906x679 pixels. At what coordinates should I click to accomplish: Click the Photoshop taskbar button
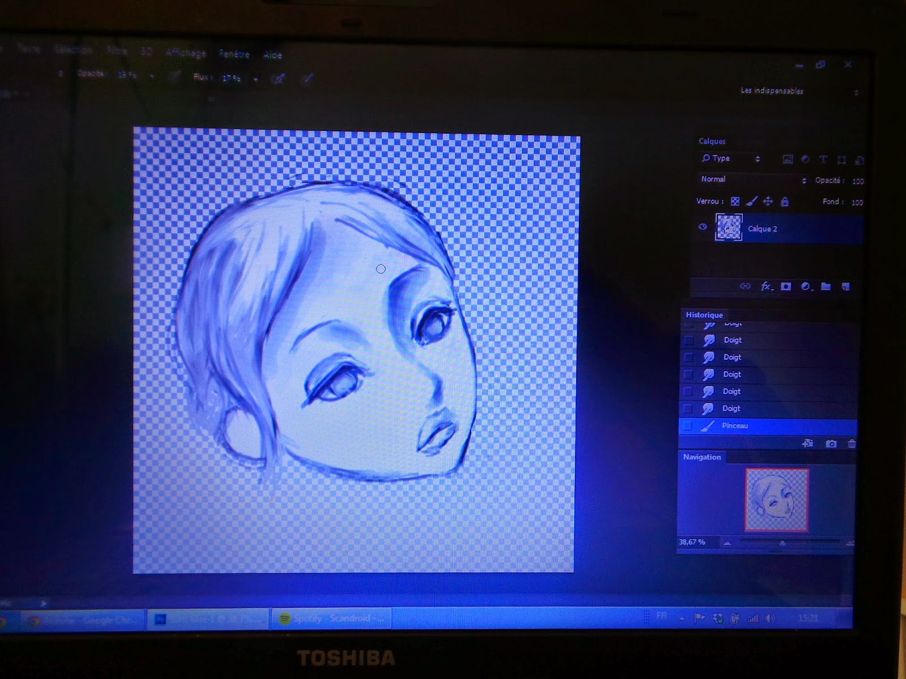[207, 620]
